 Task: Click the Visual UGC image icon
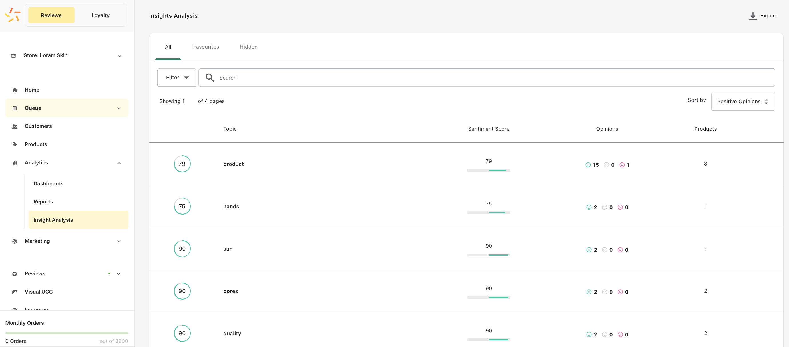[14, 292]
